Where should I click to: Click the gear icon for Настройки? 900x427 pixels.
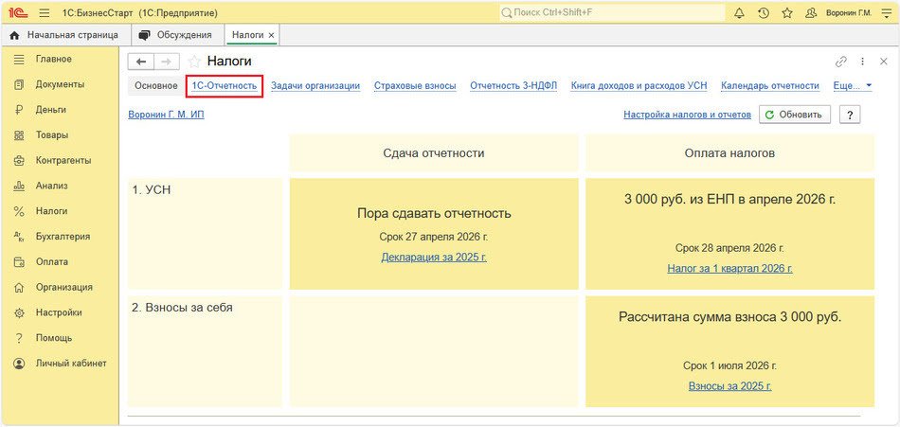tap(19, 312)
